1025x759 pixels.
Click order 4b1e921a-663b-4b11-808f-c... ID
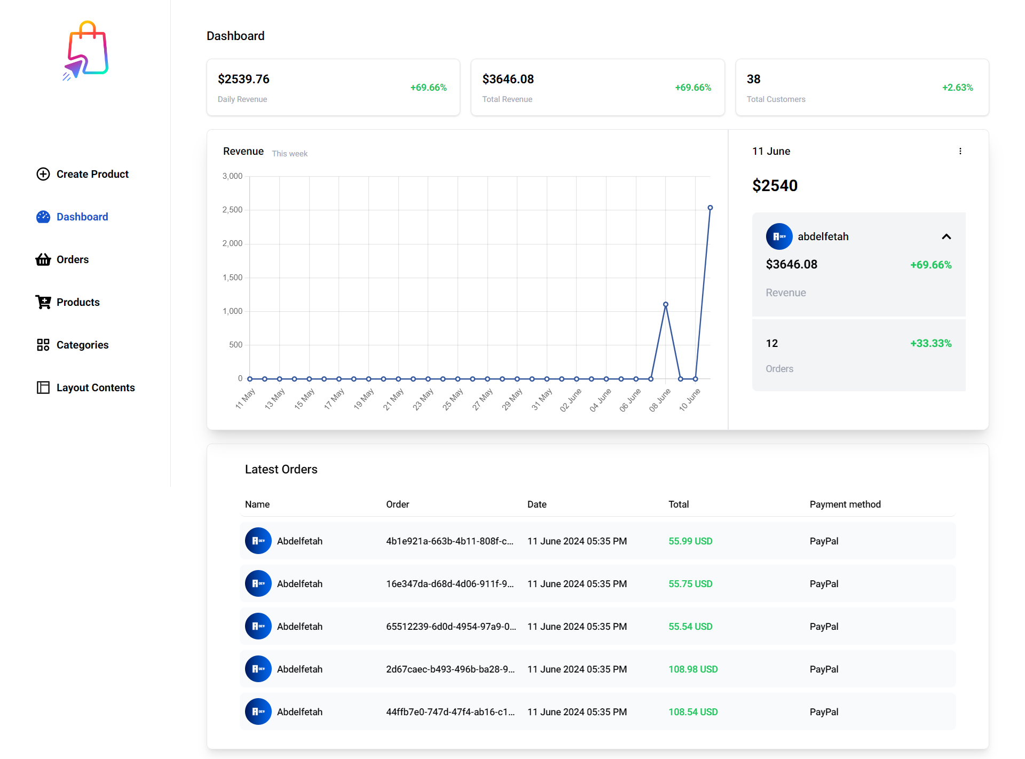(450, 541)
